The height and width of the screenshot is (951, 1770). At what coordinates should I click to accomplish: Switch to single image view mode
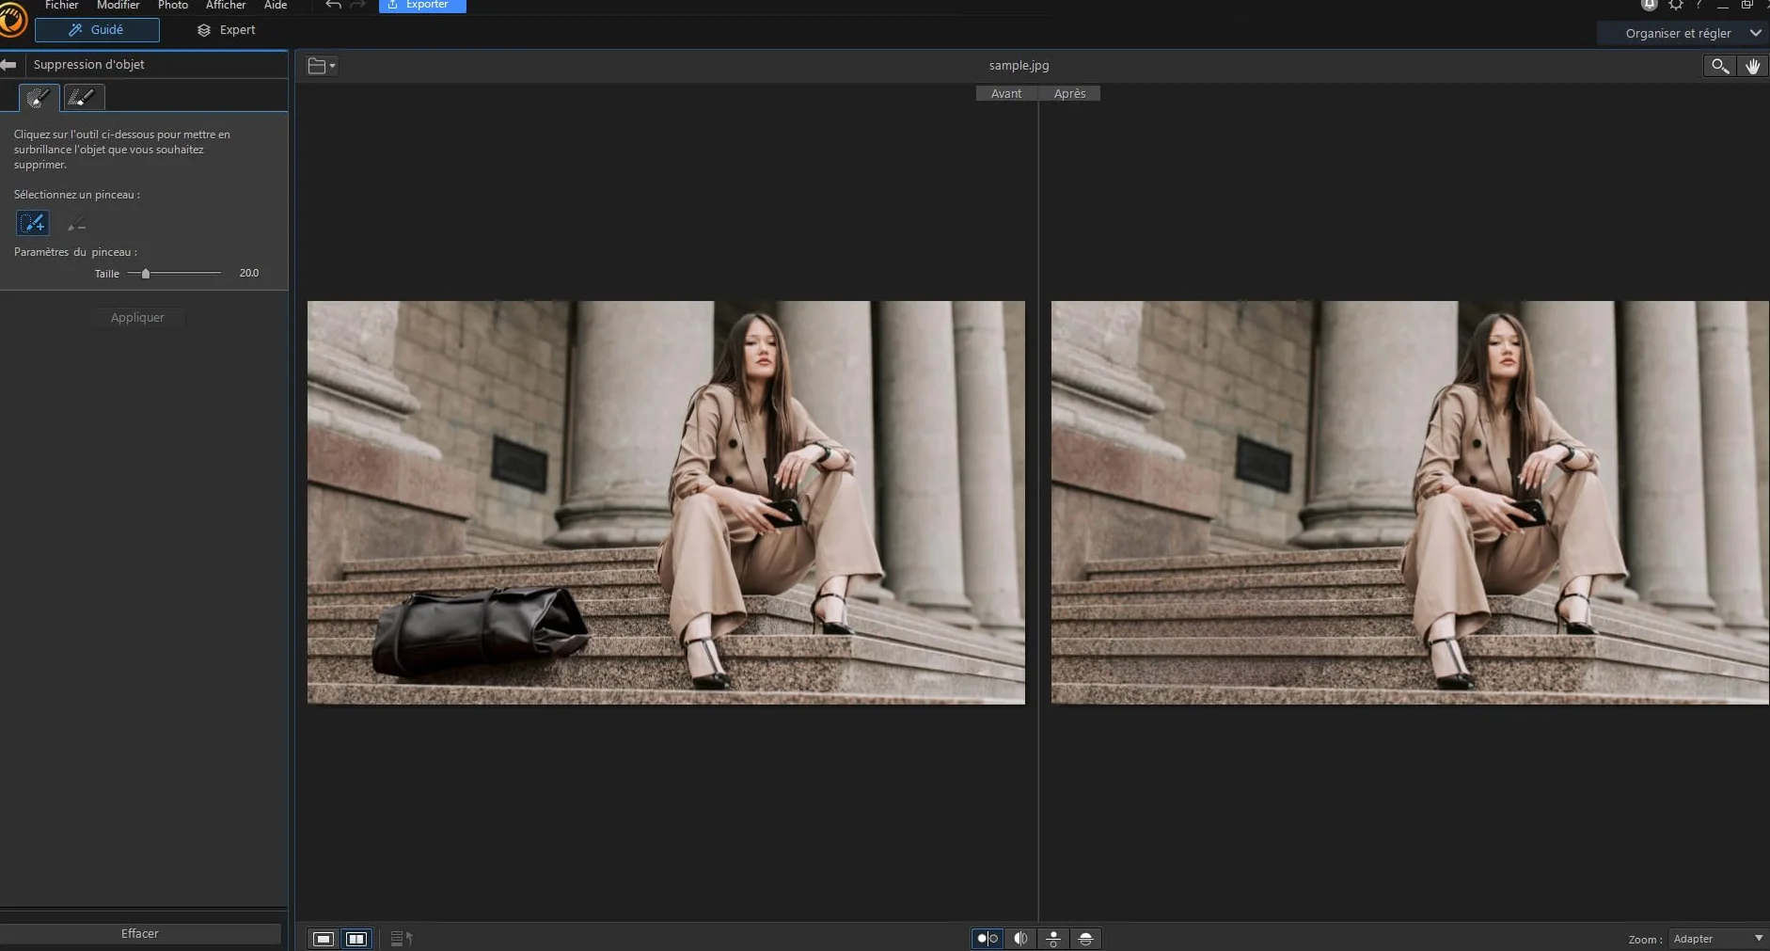(x=324, y=939)
